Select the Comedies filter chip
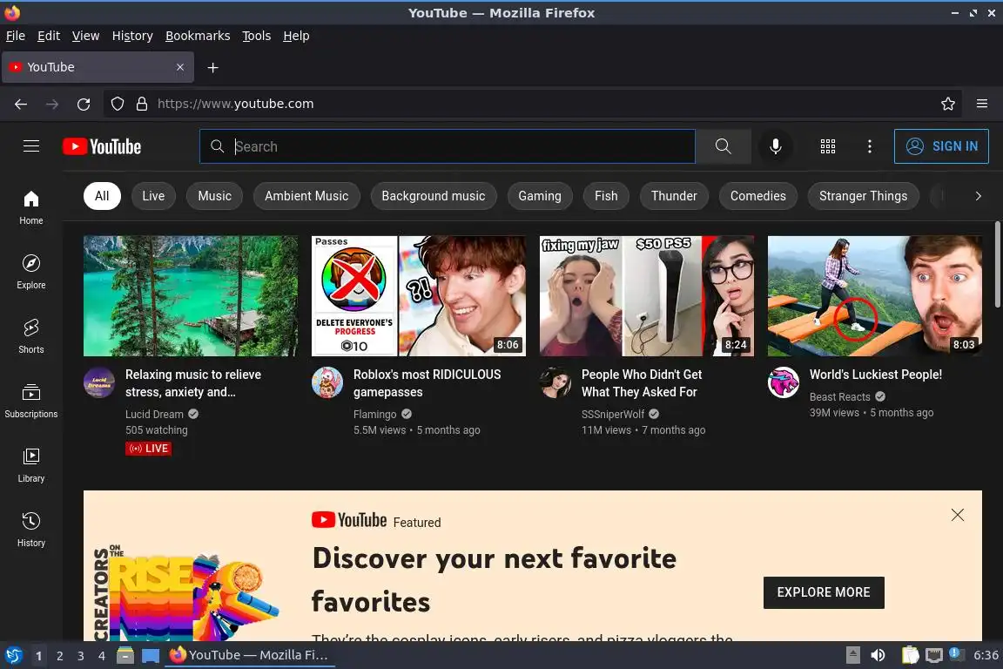The width and height of the screenshot is (1003, 669). coord(758,196)
